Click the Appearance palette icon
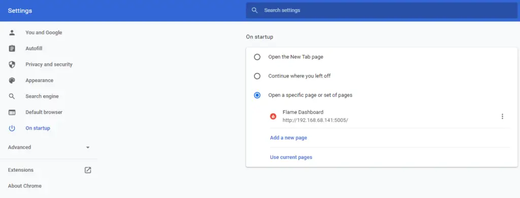The height and width of the screenshot is (198, 520). (x=12, y=81)
